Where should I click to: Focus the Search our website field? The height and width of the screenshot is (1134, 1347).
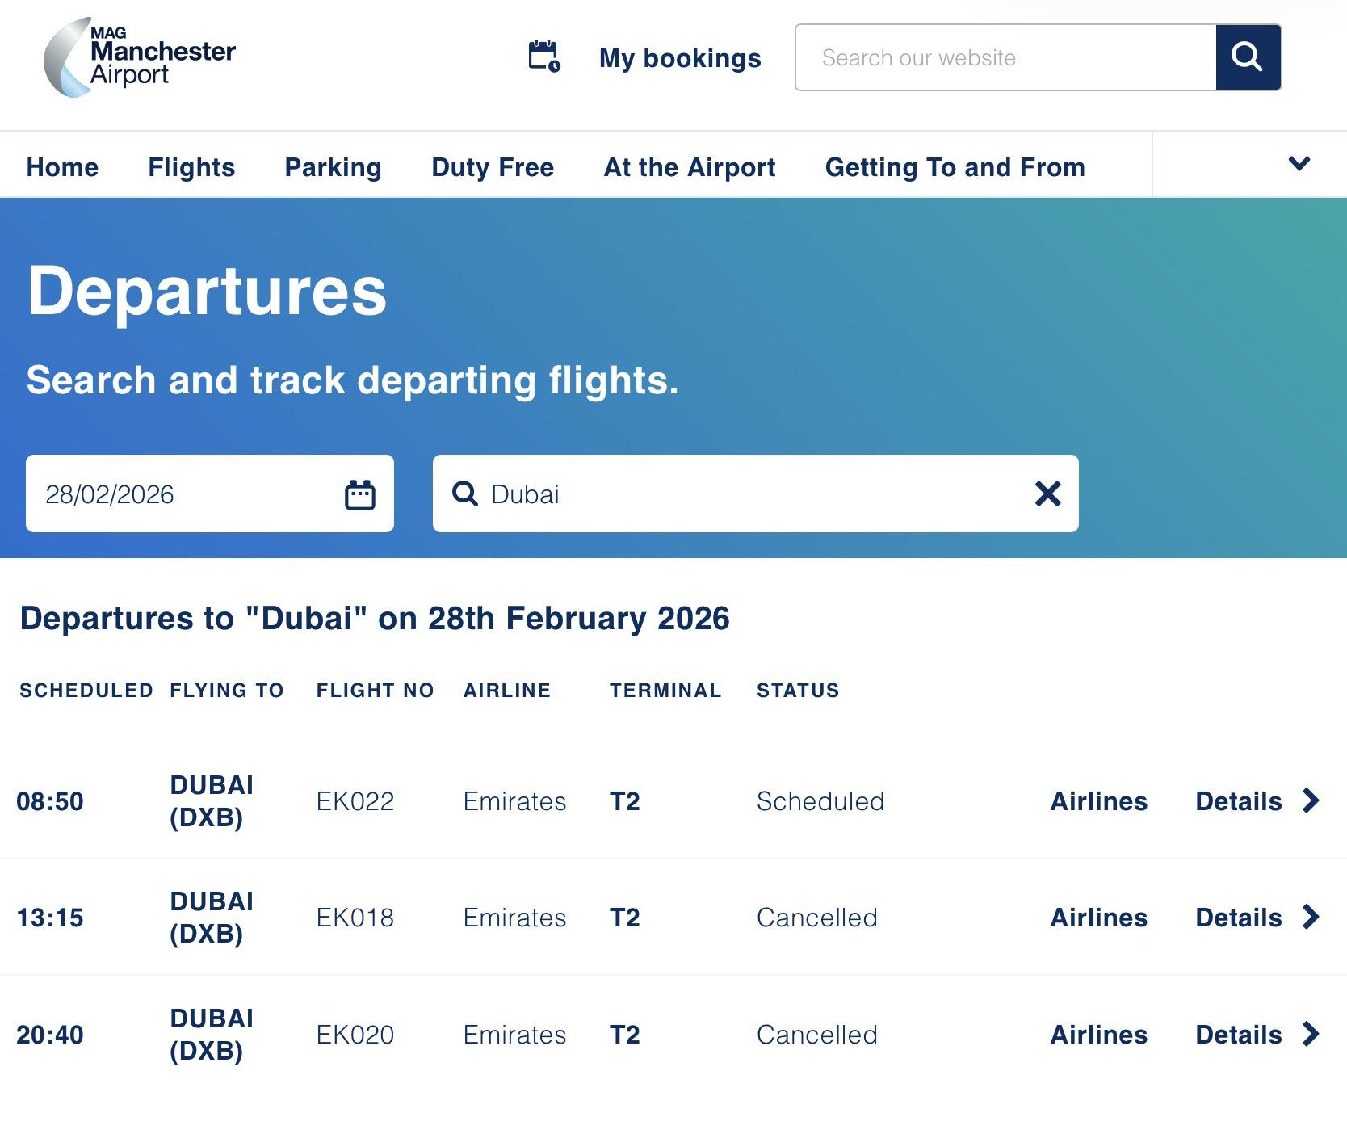(x=1005, y=57)
